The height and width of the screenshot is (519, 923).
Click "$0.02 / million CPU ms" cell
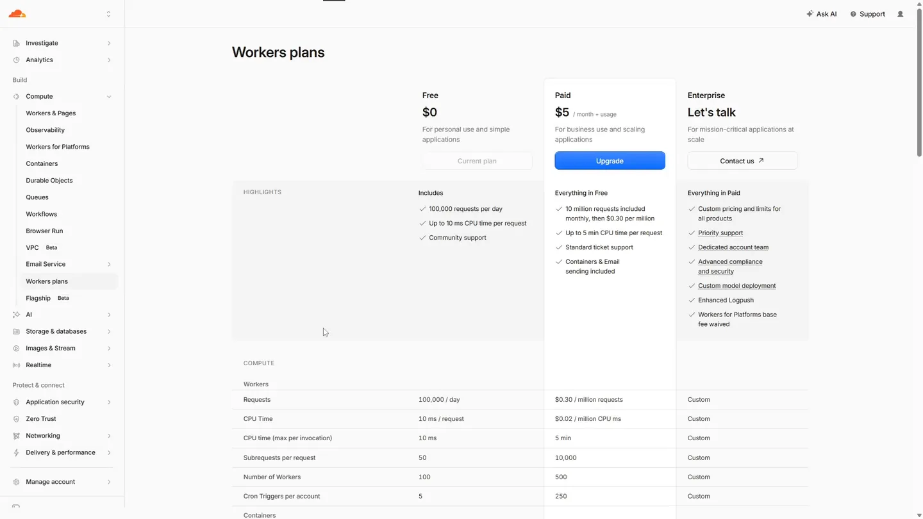(588, 419)
